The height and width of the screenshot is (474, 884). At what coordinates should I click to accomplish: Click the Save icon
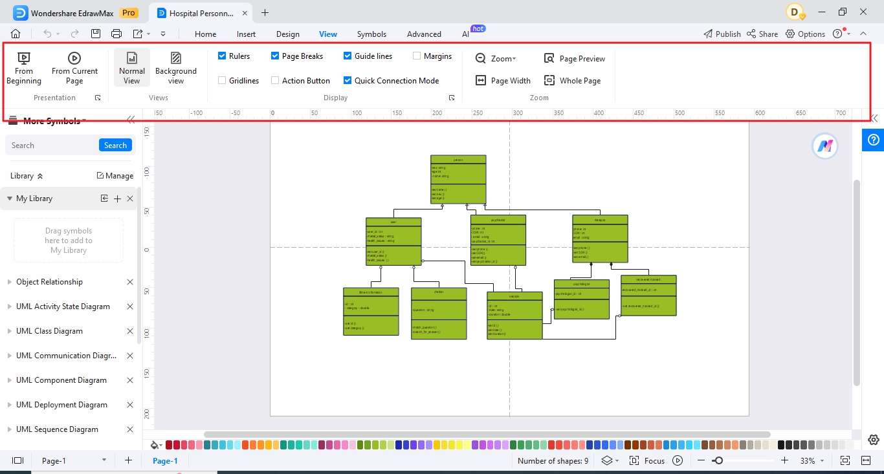click(x=96, y=34)
